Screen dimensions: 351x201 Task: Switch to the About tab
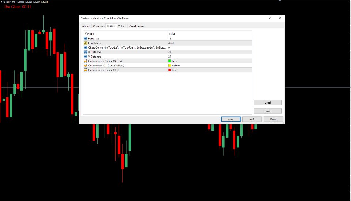point(86,26)
